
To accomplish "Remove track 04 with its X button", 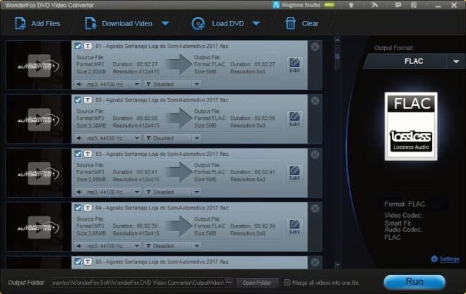I will [315, 208].
